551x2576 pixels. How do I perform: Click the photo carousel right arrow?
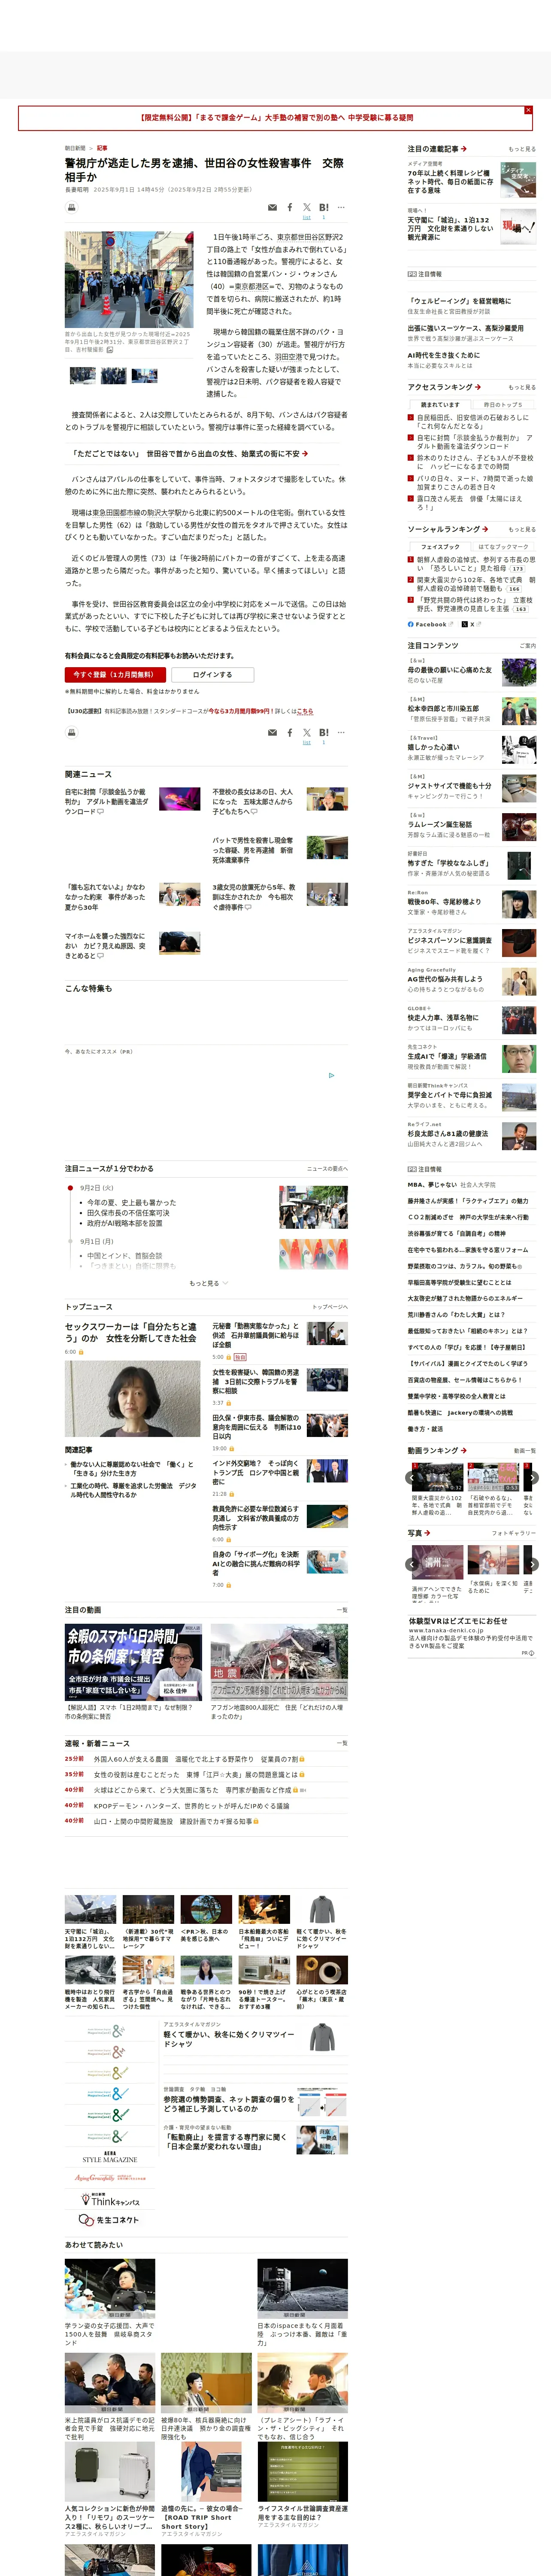(532, 1564)
